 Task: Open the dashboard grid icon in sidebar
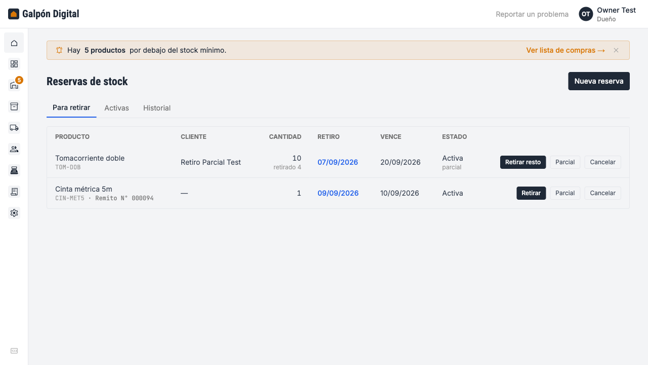(x=14, y=64)
